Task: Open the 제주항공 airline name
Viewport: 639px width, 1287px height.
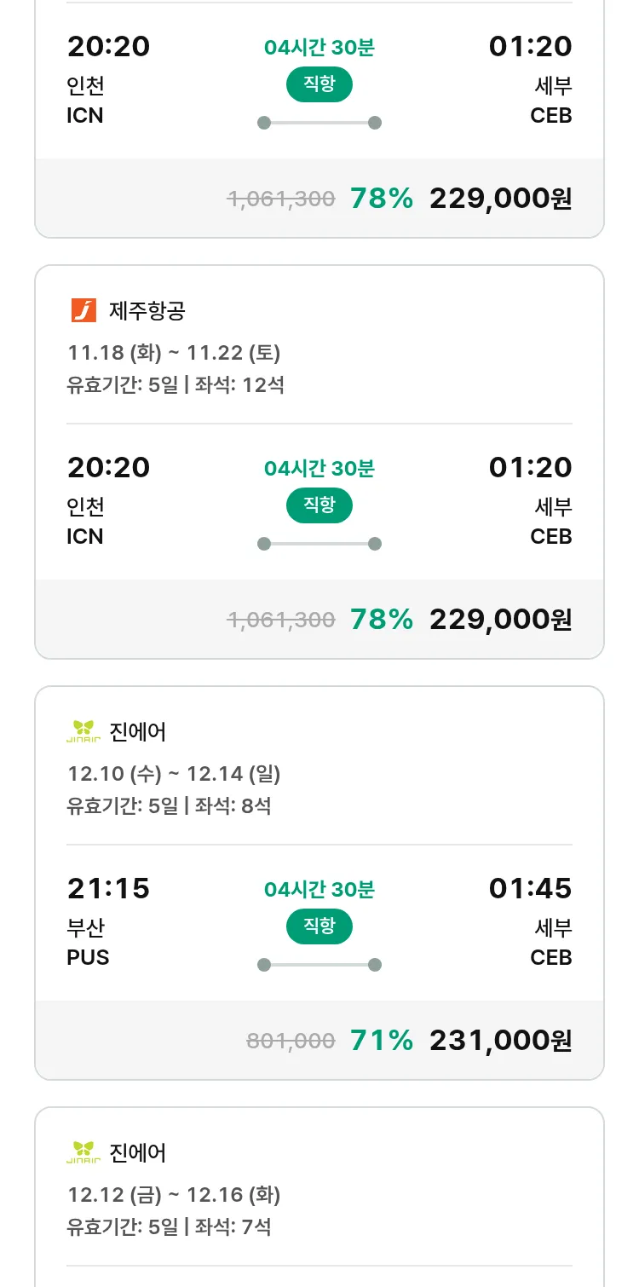Action: [x=147, y=310]
